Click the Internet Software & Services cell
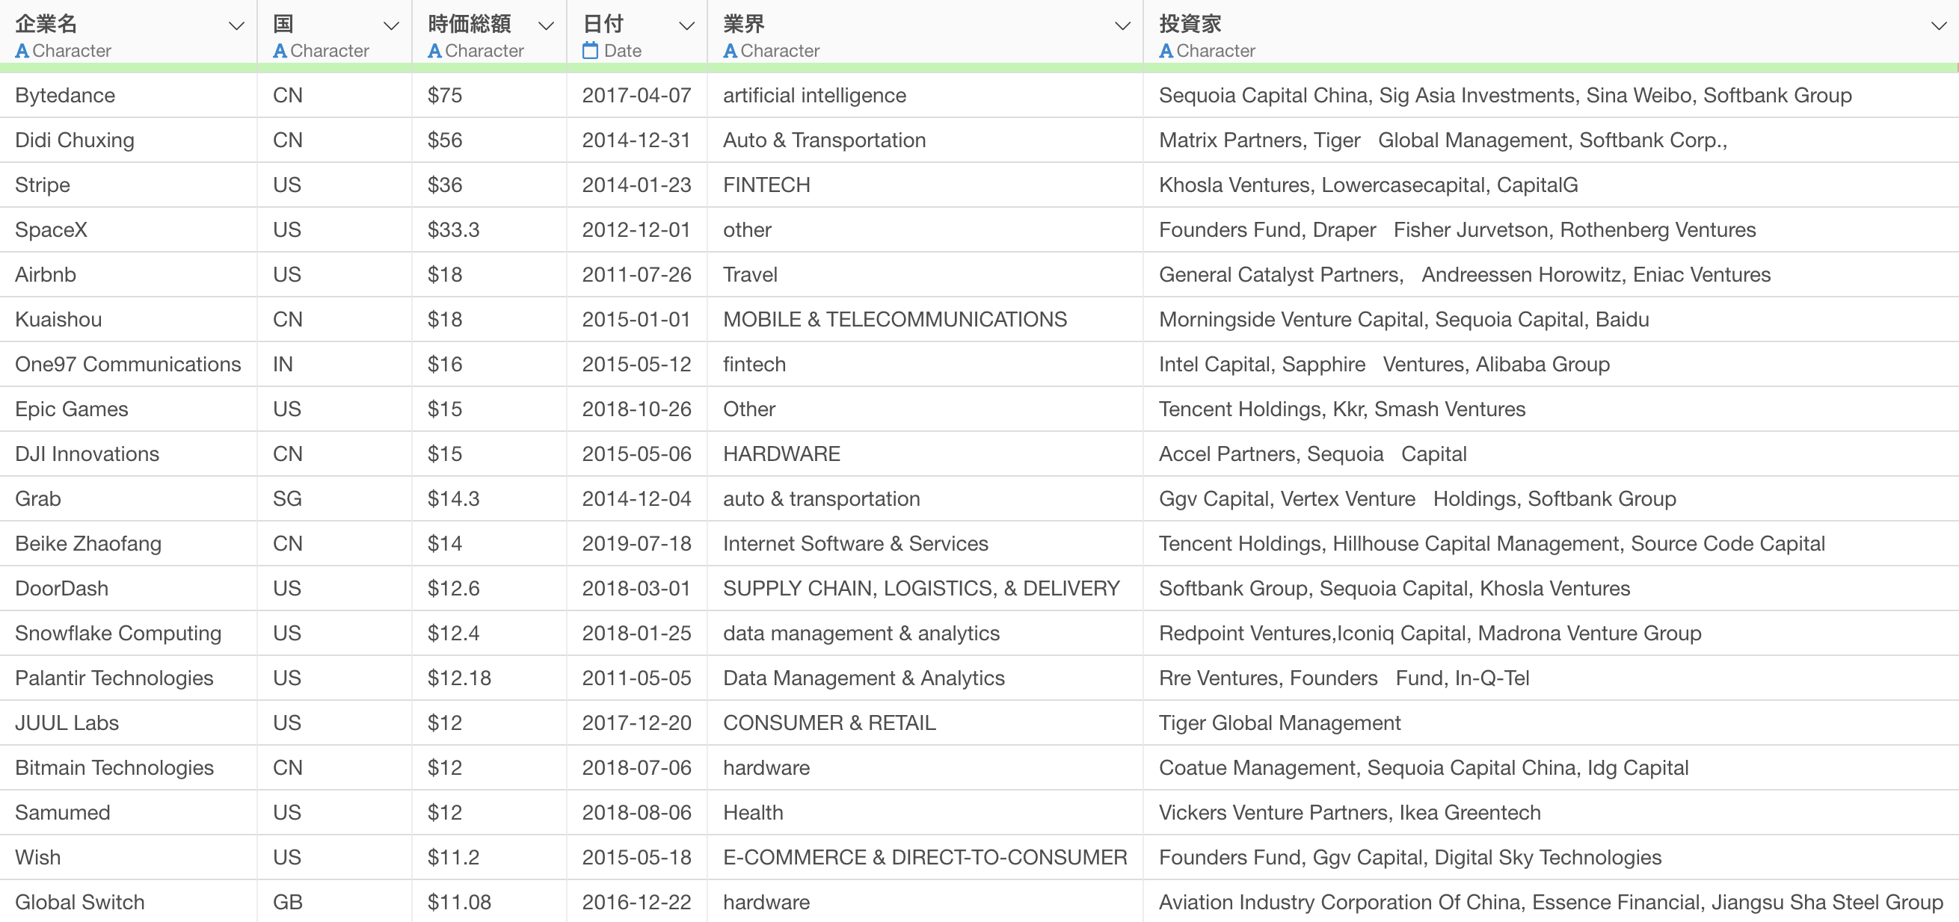Screen dimensions: 1959x922 pyautogui.click(x=925, y=543)
